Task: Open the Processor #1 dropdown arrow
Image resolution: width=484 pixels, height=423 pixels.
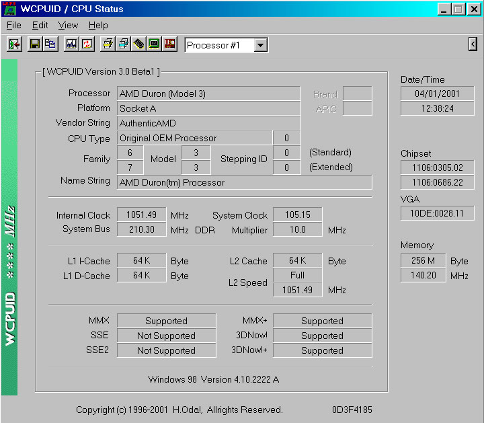Action: point(261,45)
